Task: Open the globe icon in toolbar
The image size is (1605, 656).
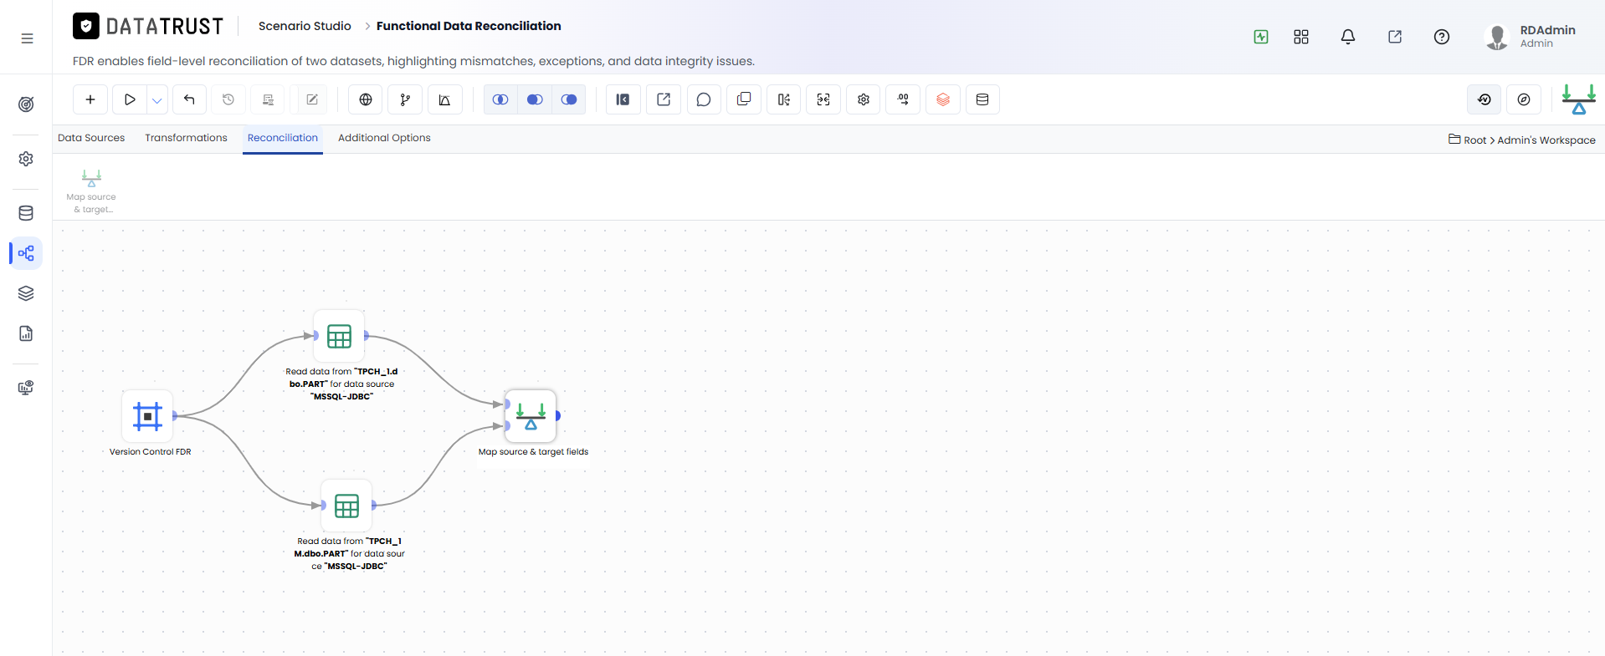Action: pos(366,99)
